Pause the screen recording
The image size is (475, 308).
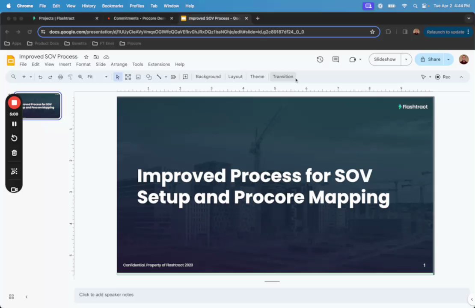(14, 124)
